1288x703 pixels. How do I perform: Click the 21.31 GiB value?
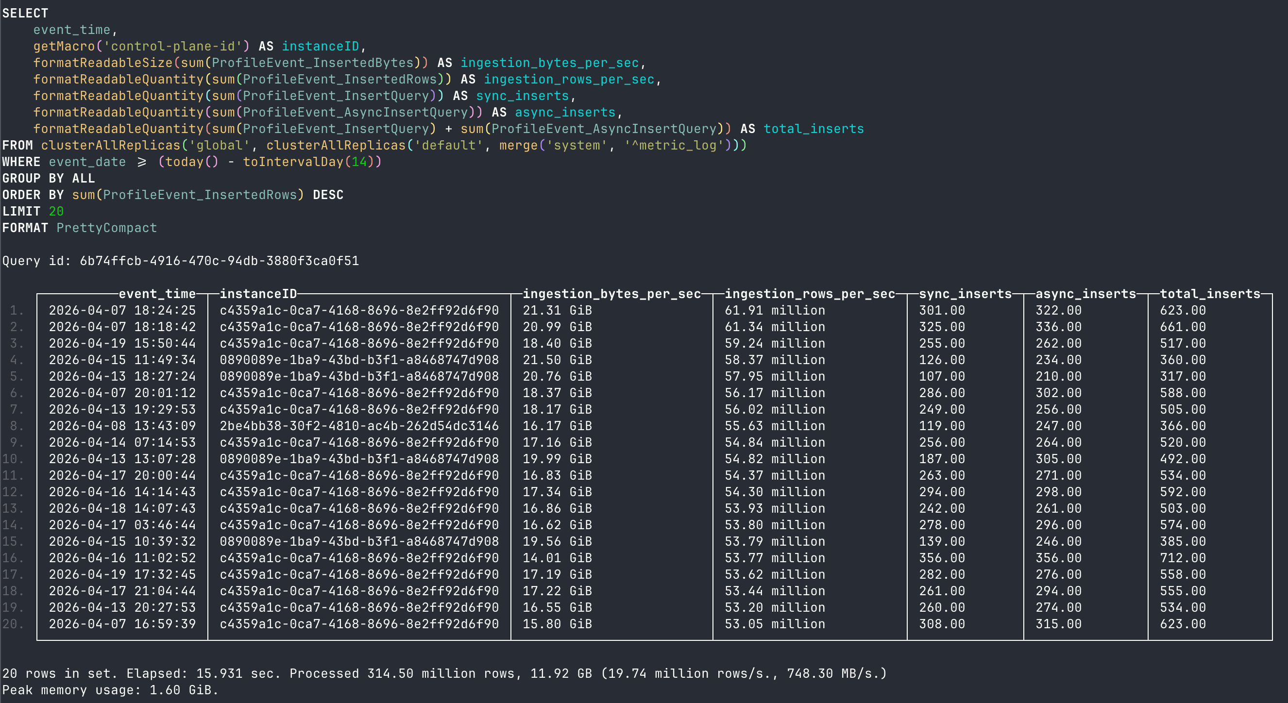557,310
